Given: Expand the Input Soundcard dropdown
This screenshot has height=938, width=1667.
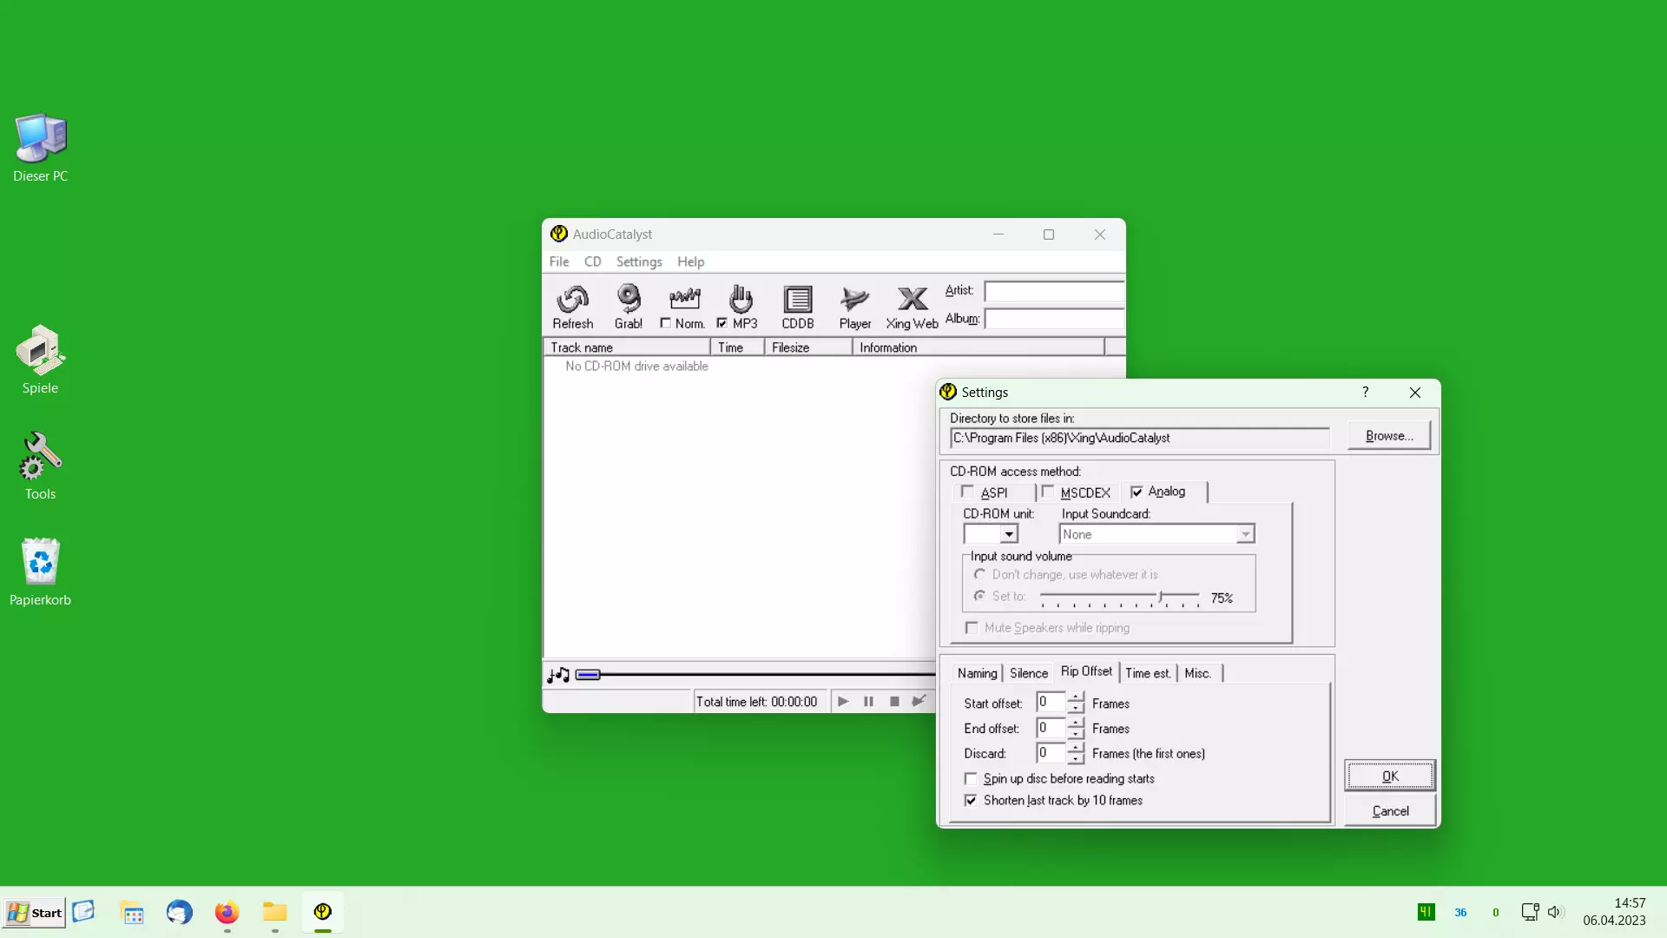Looking at the screenshot, I should point(1245,534).
